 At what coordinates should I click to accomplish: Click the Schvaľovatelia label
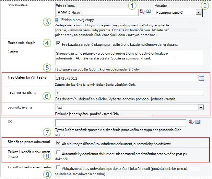coord(18,5)
